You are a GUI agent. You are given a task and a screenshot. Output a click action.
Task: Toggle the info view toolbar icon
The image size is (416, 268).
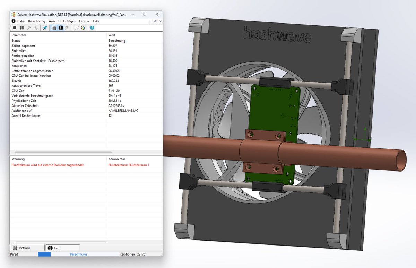point(61,28)
